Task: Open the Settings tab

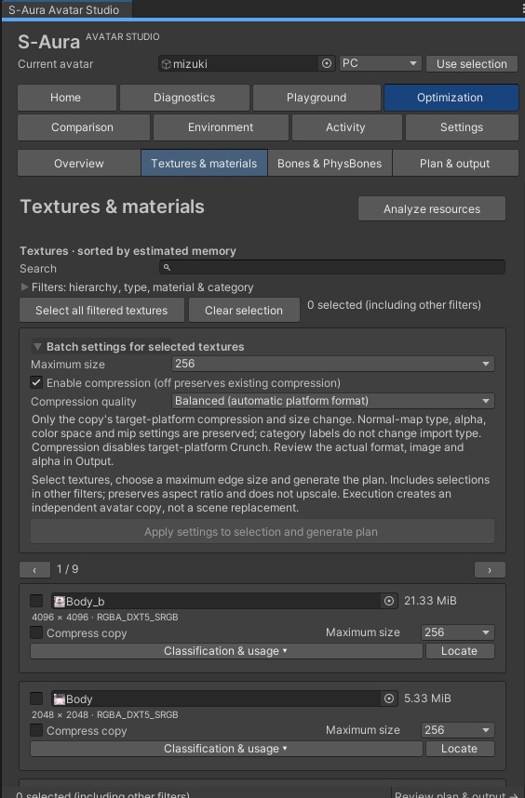Action: click(462, 127)
